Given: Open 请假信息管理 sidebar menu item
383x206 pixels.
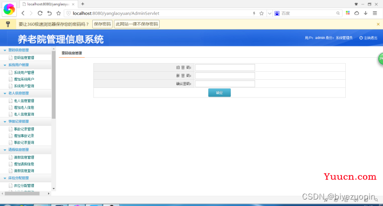Looking at the screenshot, I should [24, 157].
